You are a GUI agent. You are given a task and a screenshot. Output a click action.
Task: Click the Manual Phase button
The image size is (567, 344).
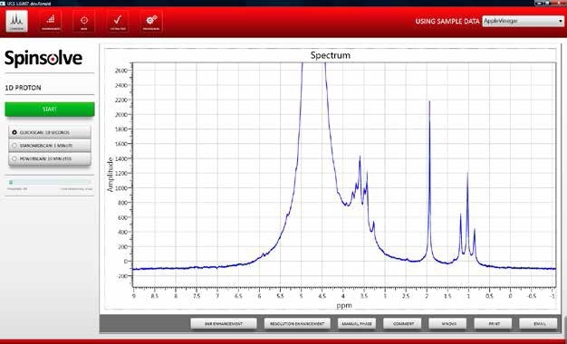(x=357, y=324)
